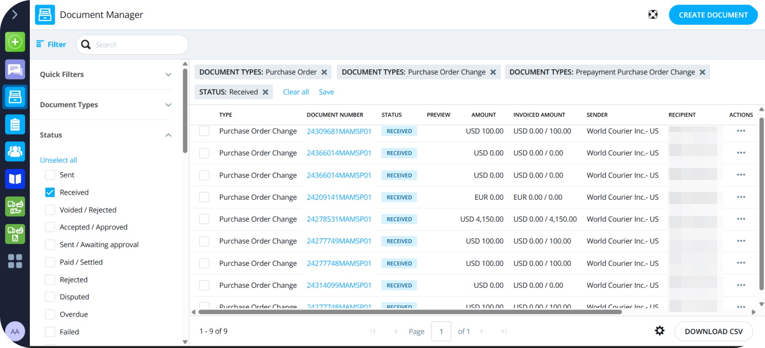Click the Clear all filters link

(x=296, y=92)
